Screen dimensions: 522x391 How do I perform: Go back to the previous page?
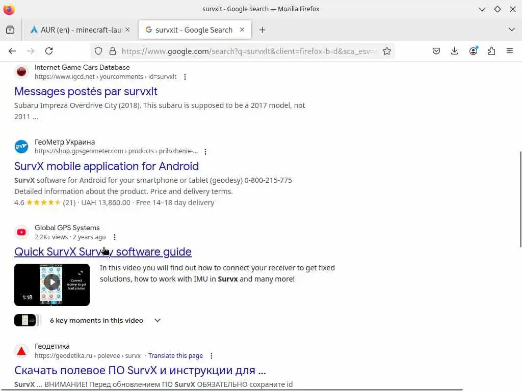[12, 51]
